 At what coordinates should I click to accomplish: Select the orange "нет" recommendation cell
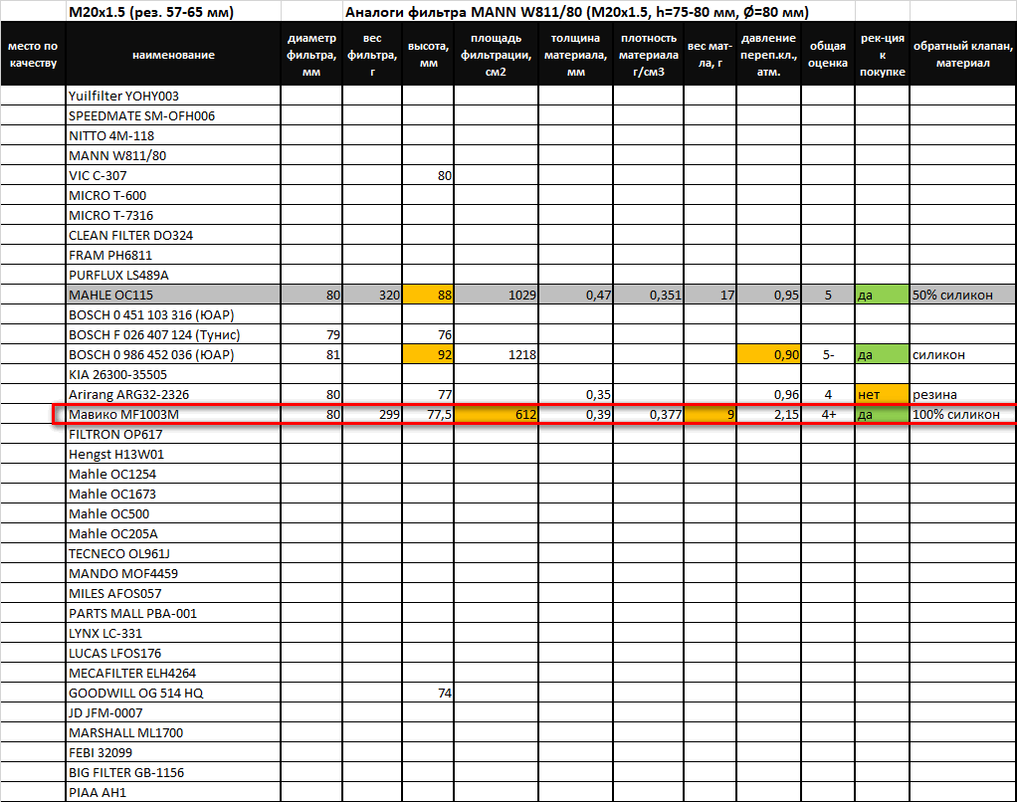[882, 394]
